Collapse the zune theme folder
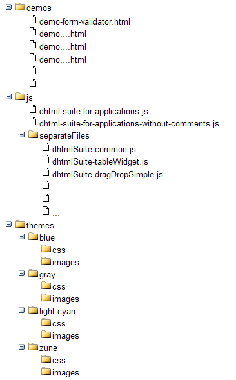 (21, 347)
